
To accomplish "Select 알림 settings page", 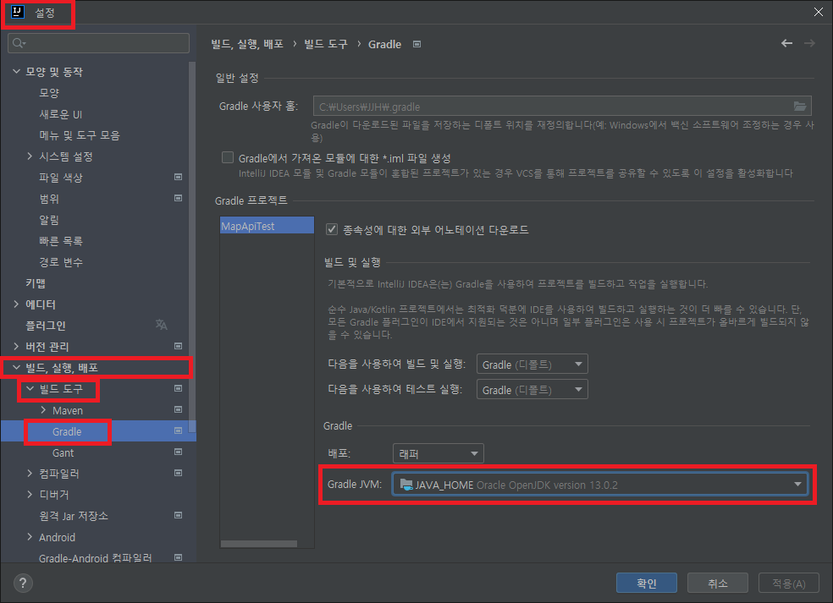I will click(49, 219).
